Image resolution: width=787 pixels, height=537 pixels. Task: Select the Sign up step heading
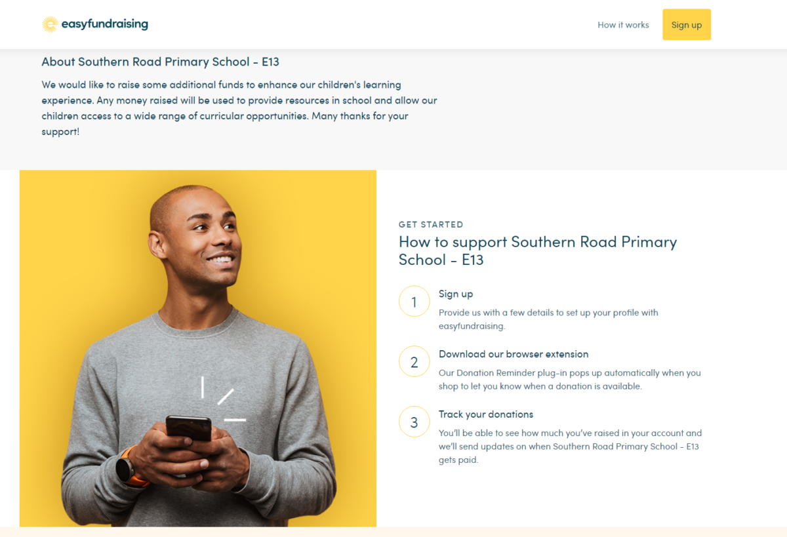pos(456,294)
